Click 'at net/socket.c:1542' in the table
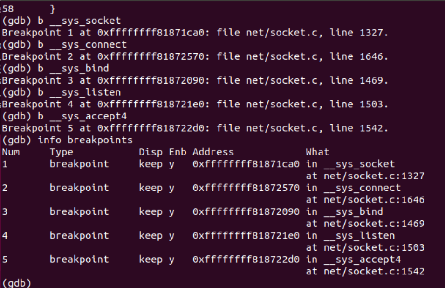Image resolution: width=445 pixels, height=288 pixels. [365, 271]
